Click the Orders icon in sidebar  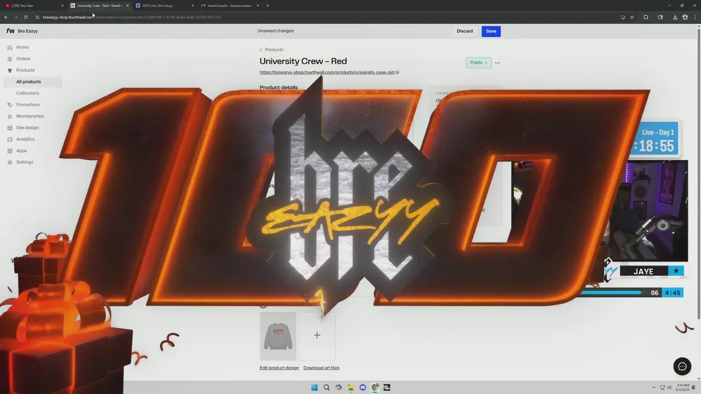coord(10,59)
